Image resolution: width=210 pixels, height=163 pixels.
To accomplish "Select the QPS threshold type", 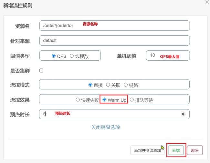I will tap(54, 56).
